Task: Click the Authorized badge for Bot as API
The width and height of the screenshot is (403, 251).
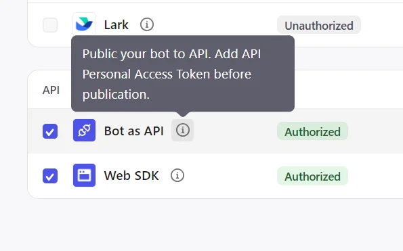Action: [312, 131]
